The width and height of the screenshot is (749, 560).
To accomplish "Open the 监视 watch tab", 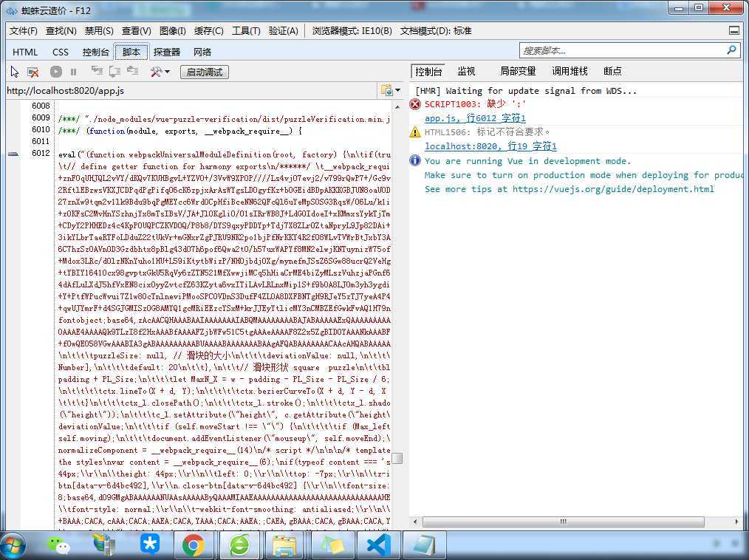I will 466,71.
